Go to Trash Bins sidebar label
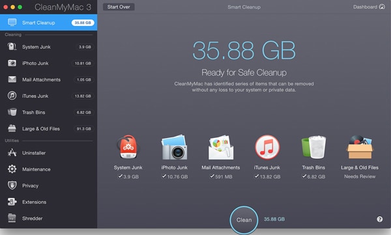 (34, 113)
